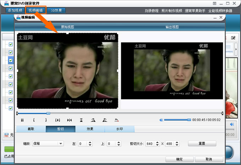The width and height of the screenshot is (241, 165).
Task: Click the 原始视图 preview video
Action: [x=67, y=71]
